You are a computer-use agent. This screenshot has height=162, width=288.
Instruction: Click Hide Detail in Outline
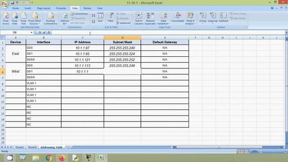pos(238,18)
